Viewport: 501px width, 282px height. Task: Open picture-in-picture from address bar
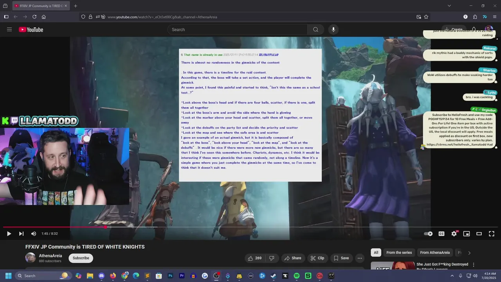tap(419, 17)
